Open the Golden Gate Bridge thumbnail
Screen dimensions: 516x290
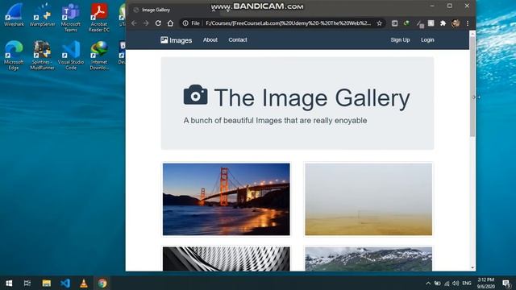click(227, 199)
